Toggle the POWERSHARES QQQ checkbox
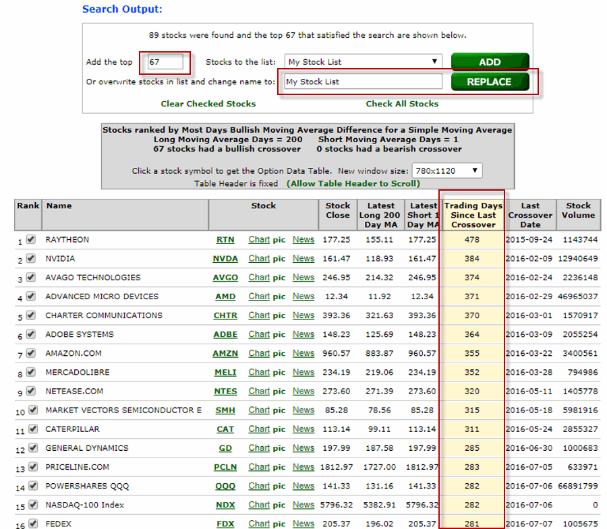607x529 pixels. point(33,486)
